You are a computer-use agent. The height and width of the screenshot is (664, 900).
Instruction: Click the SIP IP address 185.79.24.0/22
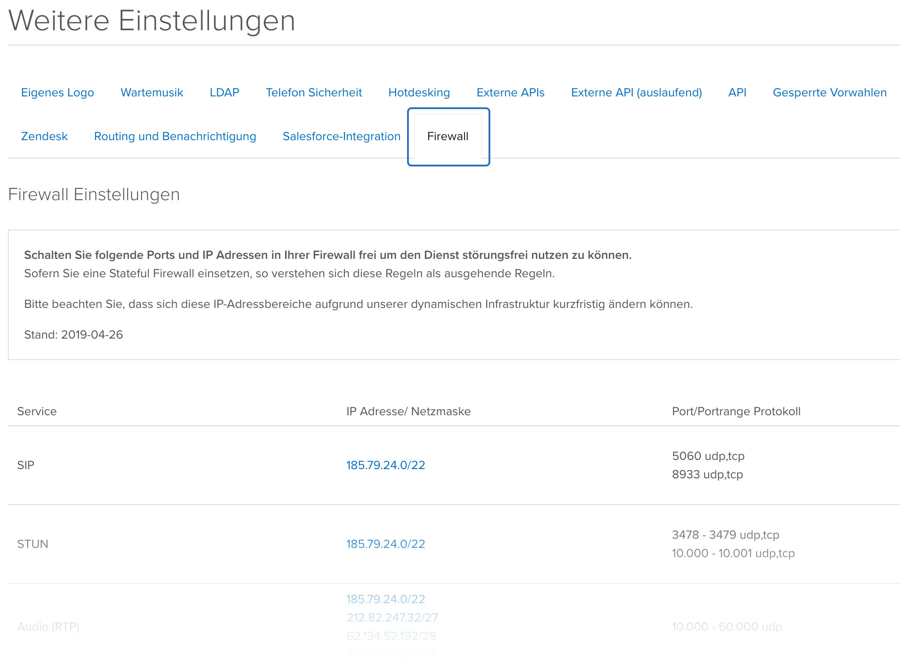coord(386,465)
